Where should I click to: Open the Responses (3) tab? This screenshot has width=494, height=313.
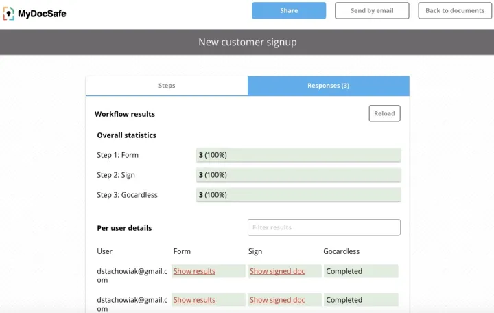[x=329, y=85]
